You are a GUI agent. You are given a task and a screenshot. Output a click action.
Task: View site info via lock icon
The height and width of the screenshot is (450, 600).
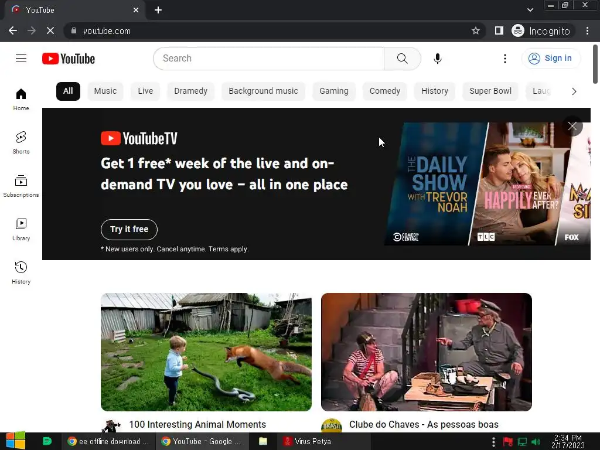coord(74,30)
